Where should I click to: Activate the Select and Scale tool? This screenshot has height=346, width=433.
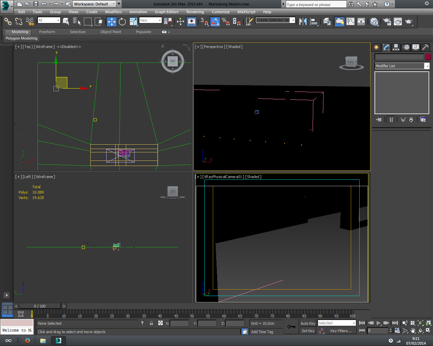pyautogui.click(x=133, y=22)
